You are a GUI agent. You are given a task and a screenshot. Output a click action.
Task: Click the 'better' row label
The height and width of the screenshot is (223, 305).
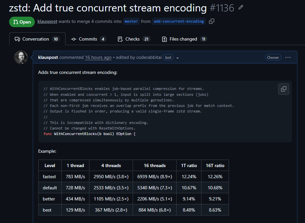pos(50,199)
